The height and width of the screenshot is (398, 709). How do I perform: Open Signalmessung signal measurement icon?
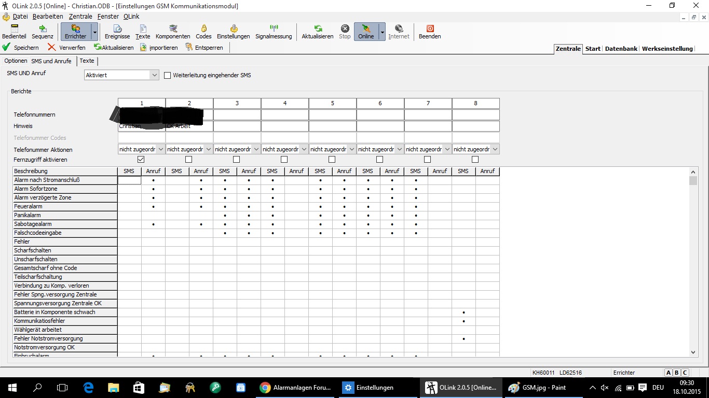click(x=274, y=32)
